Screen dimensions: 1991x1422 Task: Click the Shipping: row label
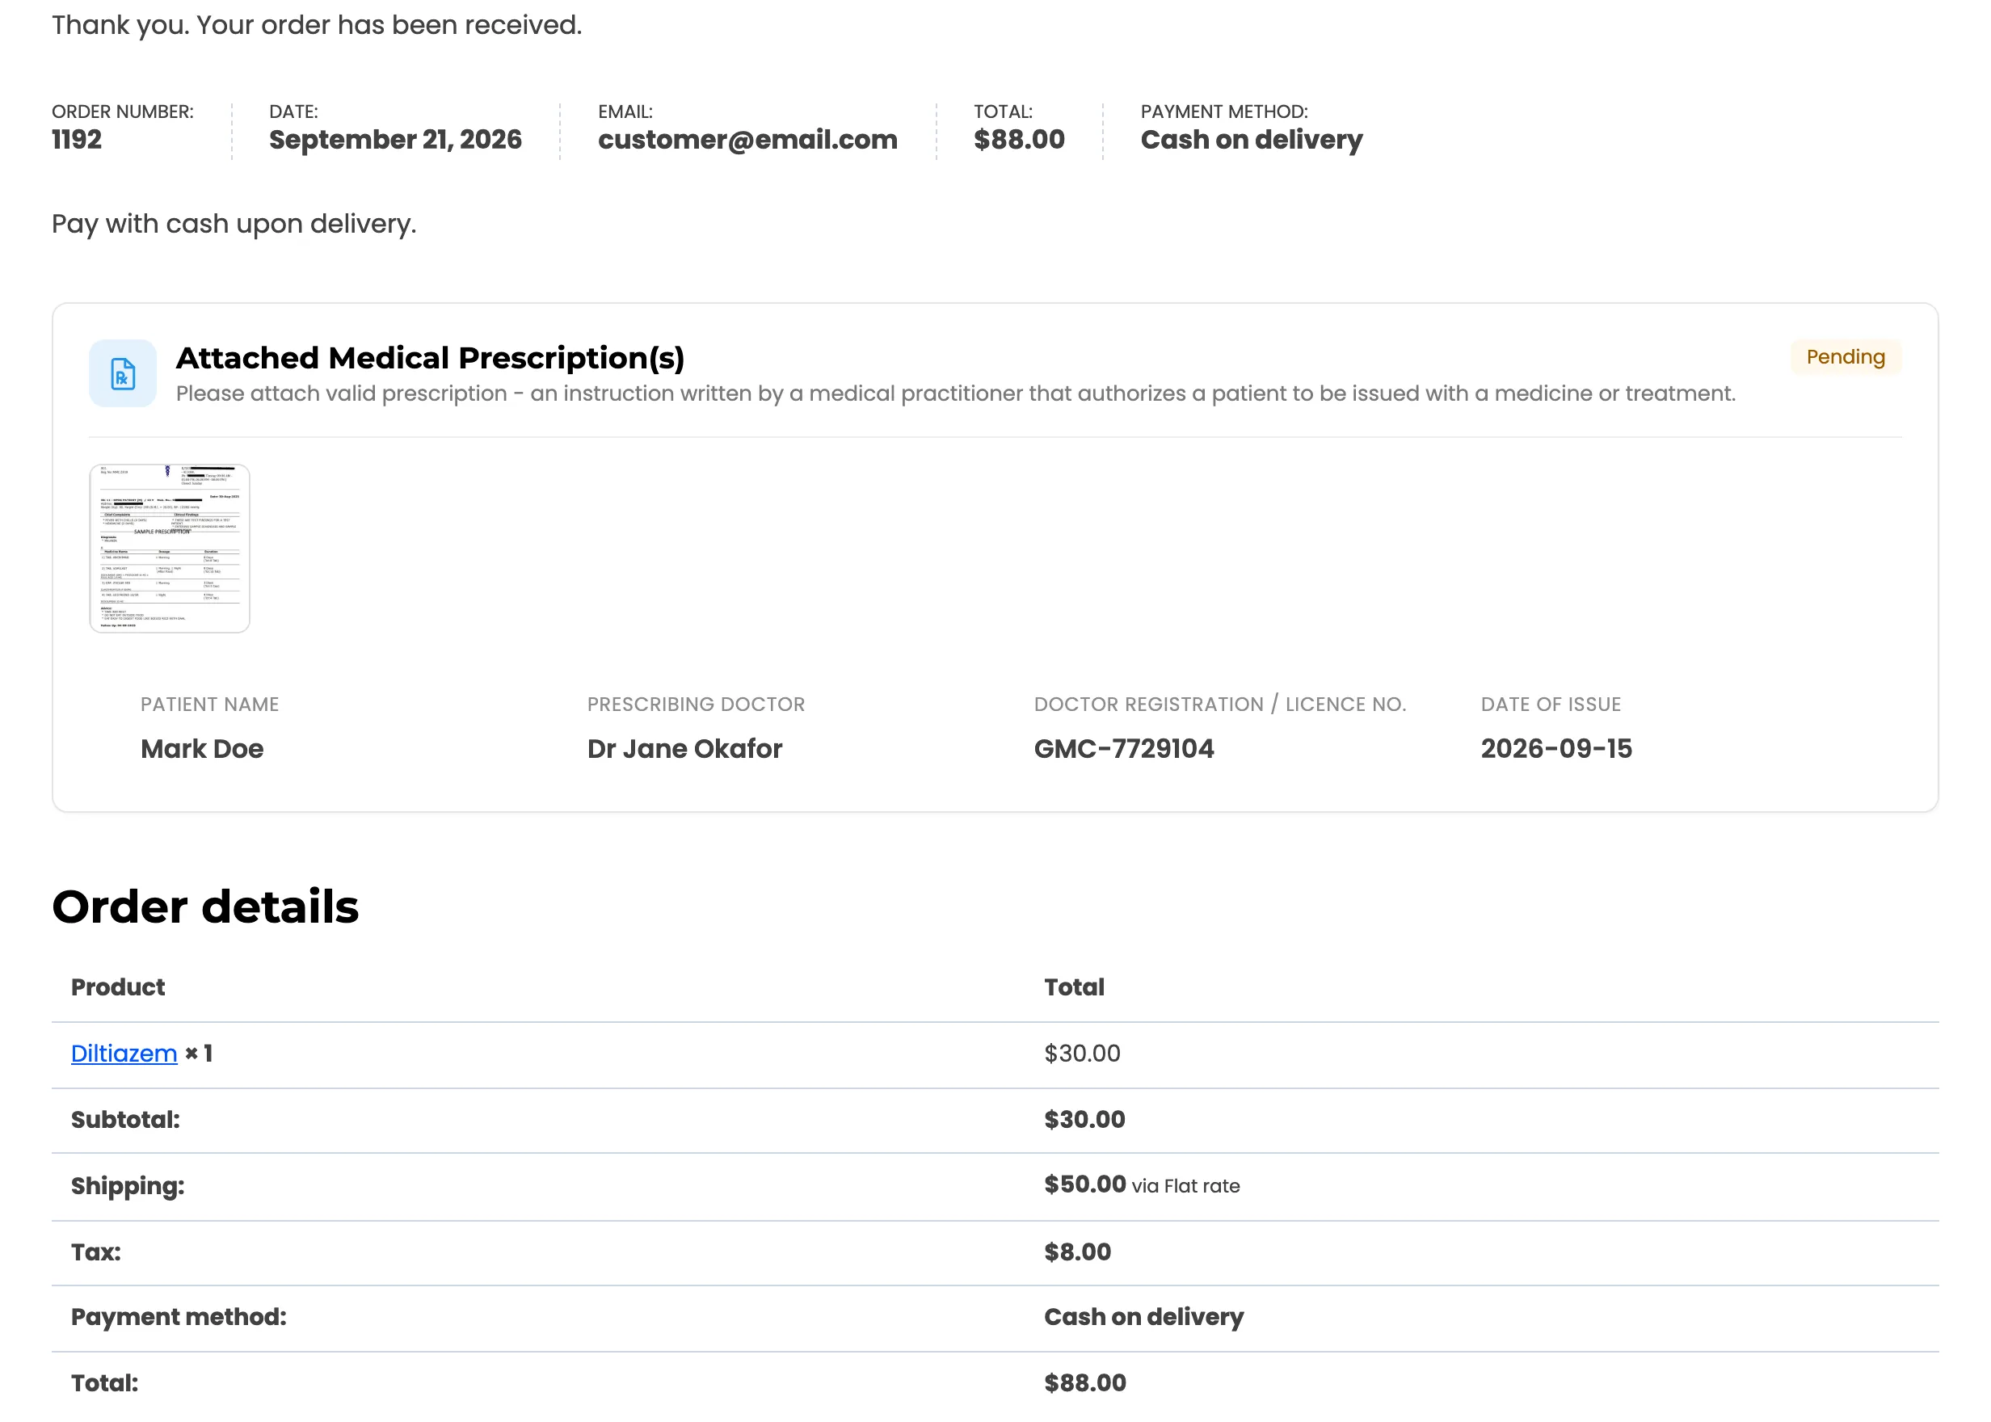(x=128, y=1186)
